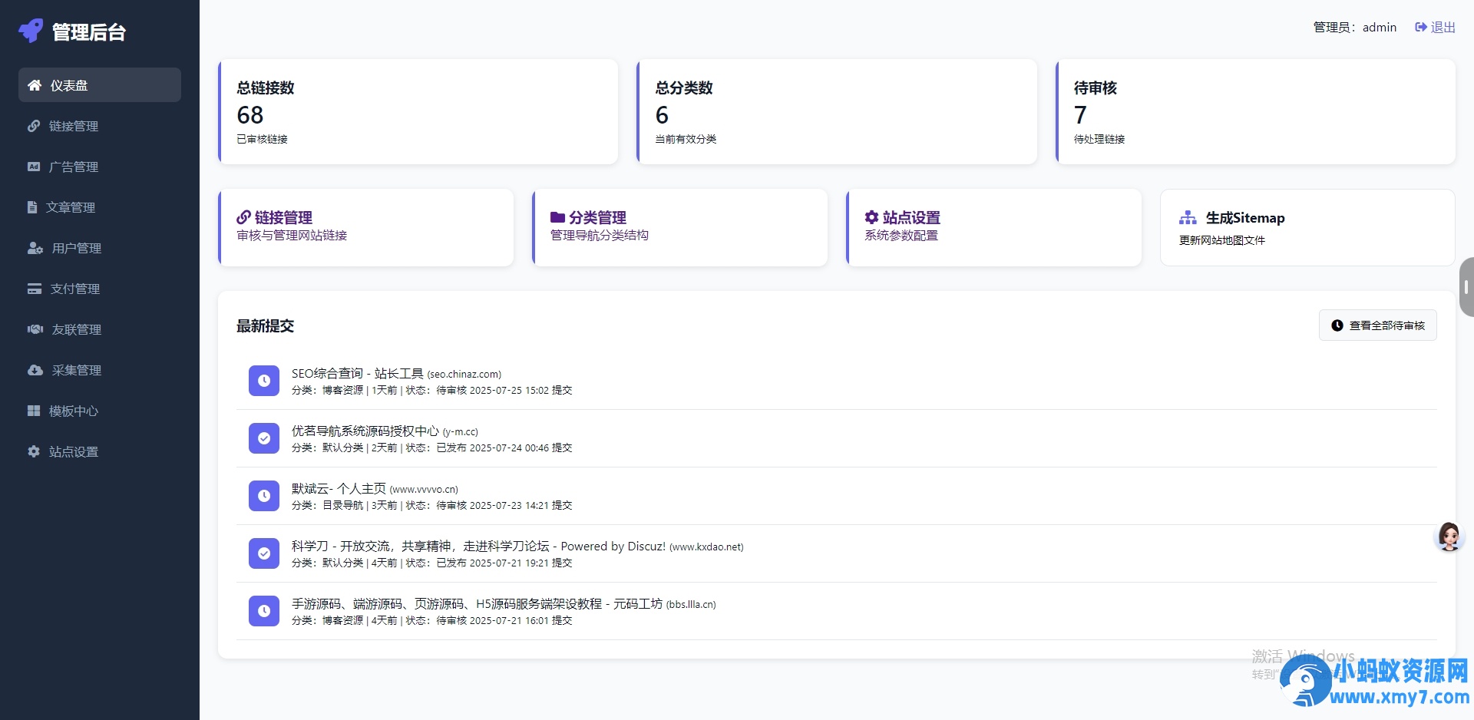The image size is (1474, 720).
Task: Click the pending clock icon for 默斌云
Action: coord(264,496)
